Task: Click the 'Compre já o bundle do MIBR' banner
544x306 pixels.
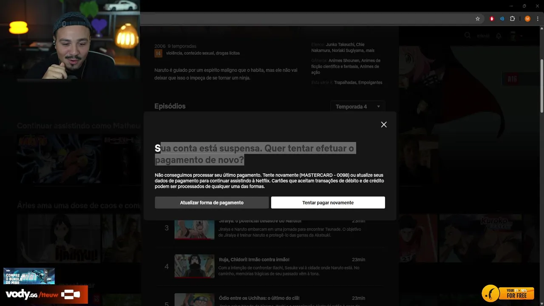Action: click(x=29, y=276)
